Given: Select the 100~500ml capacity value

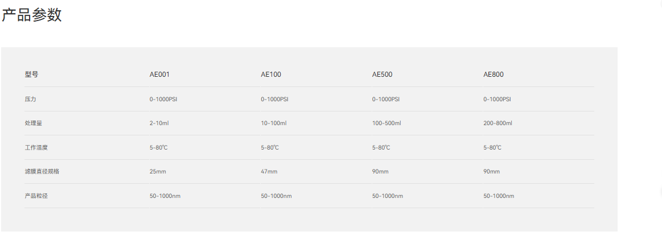Looking at the screenshot, I should [386, 123].
